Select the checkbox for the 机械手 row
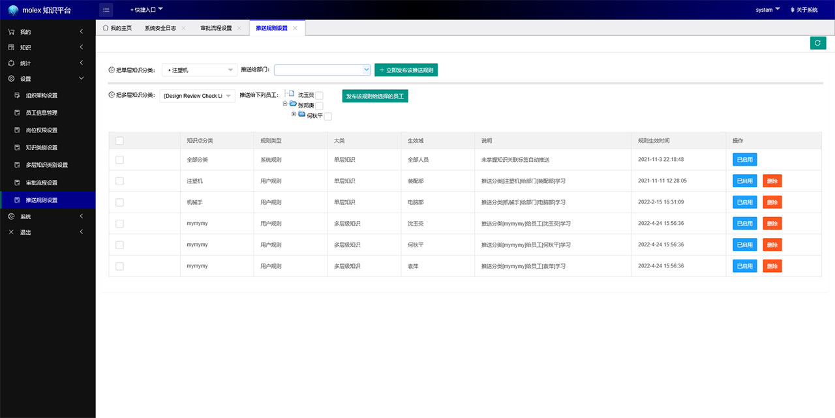Image resolution: width=835 pixels, height=418 pixels. point(119,202)
